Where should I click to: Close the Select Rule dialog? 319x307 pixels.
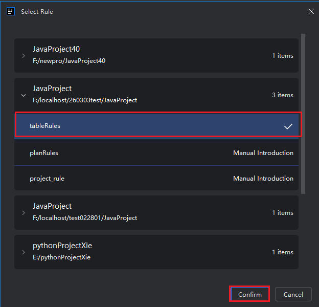coord(311,11)
